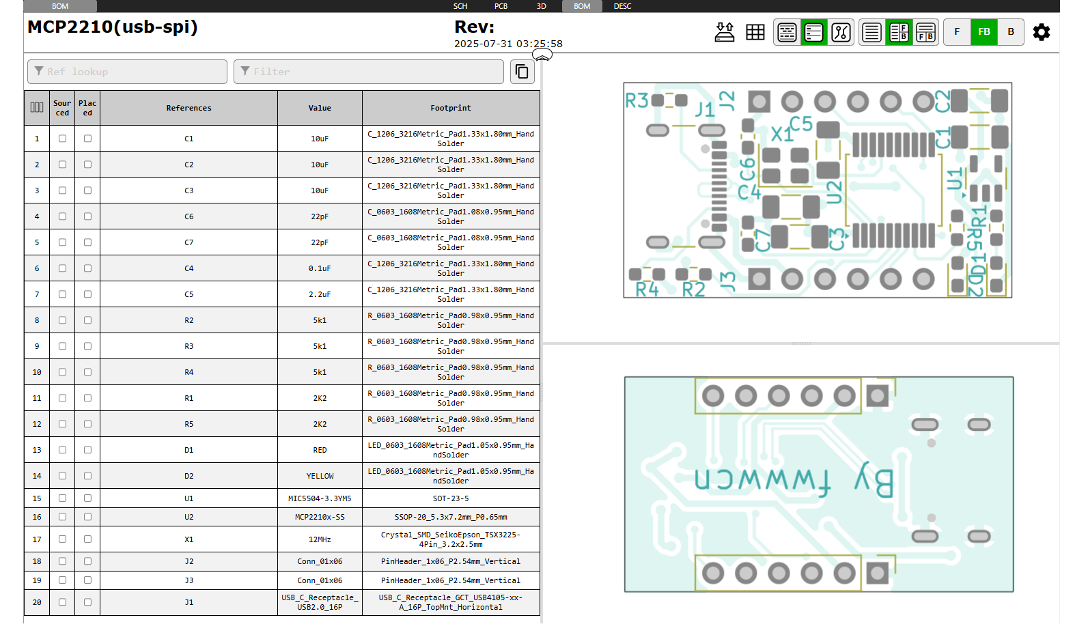Focus the Ref lookup field
Viewport: 1088px width, 635px height.
pos(127,72)
